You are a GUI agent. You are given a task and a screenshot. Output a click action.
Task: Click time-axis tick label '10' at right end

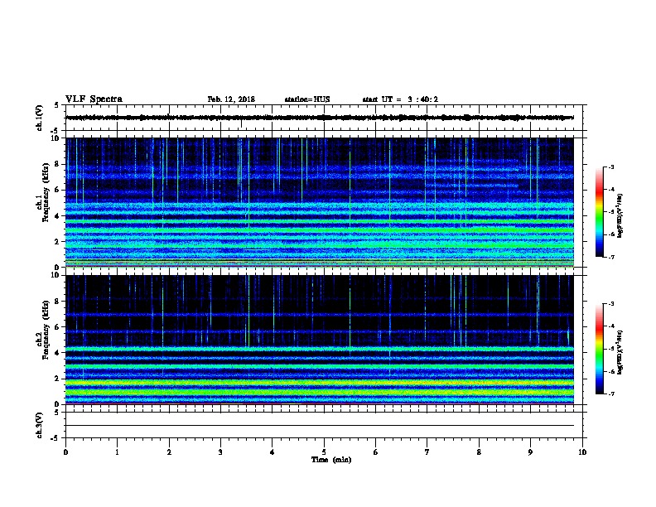[582, 452]
